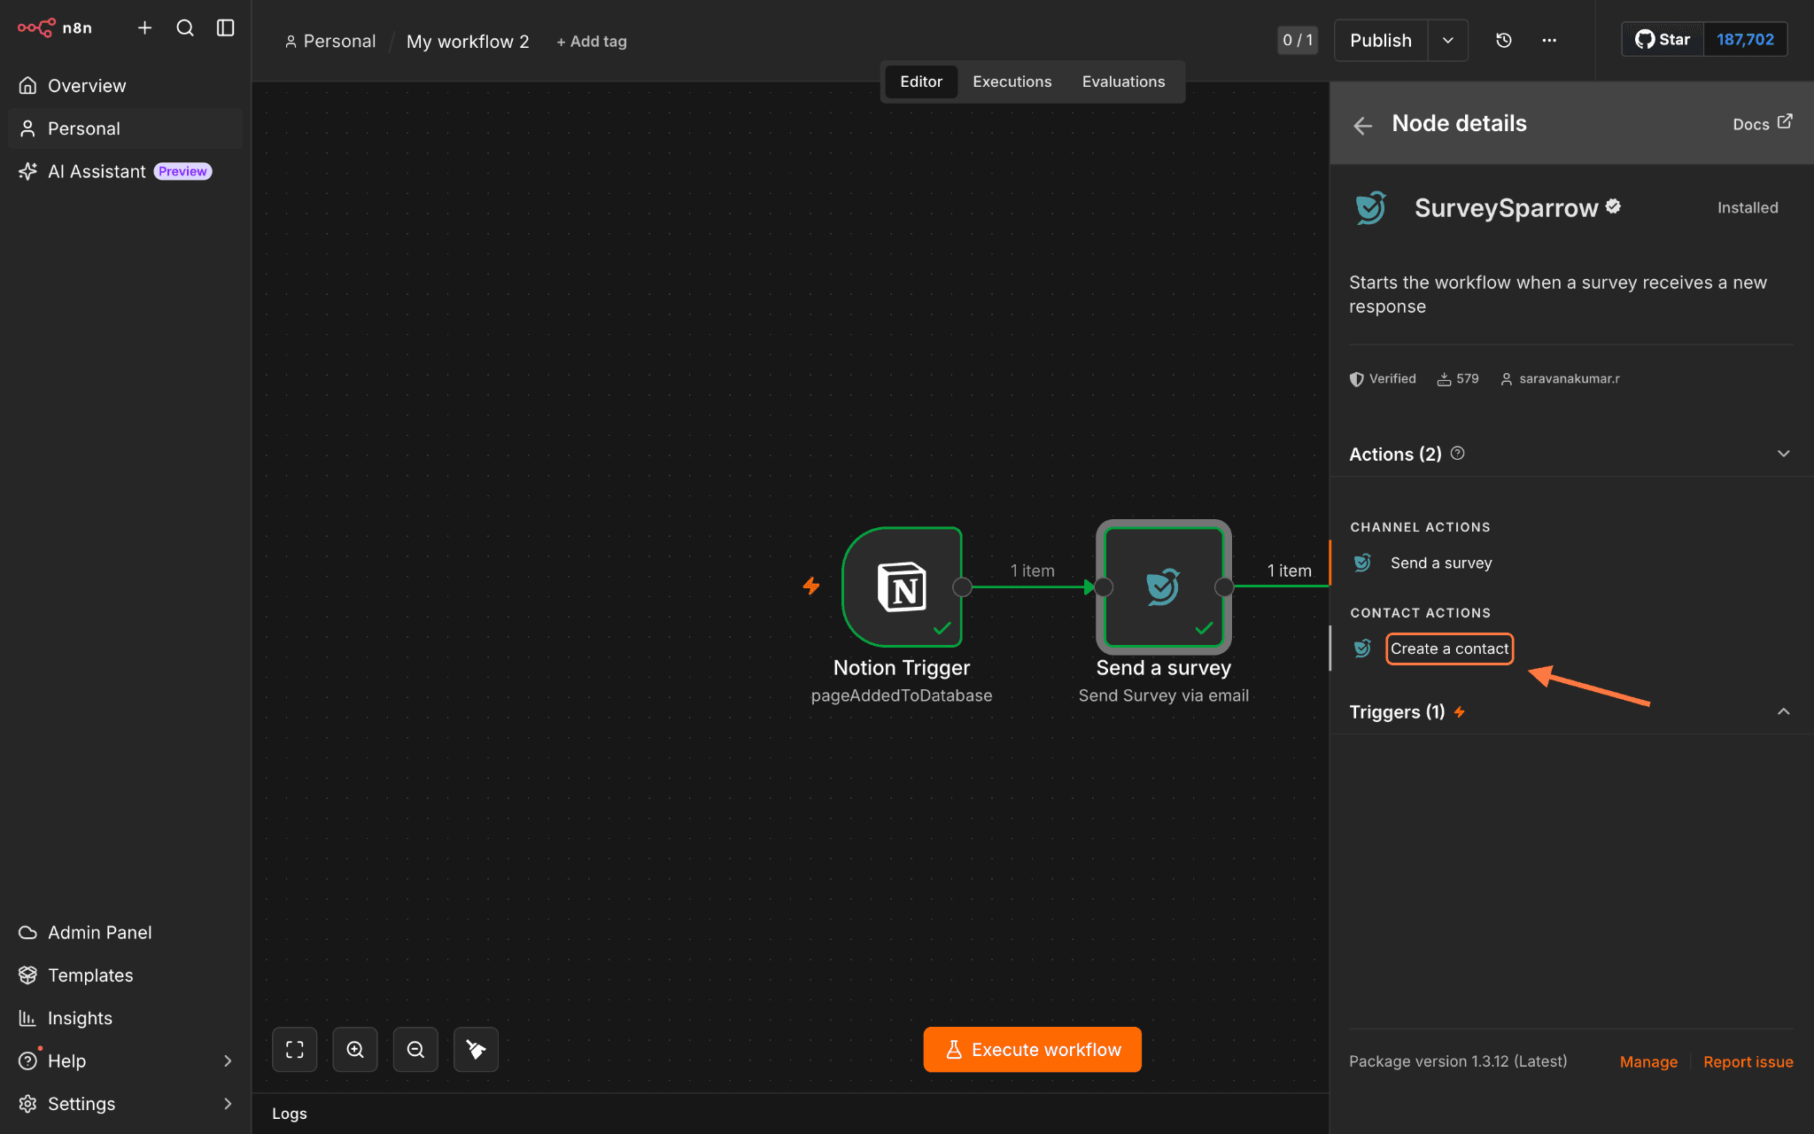This screenshot has height=1134, width=1814.
Task: Click the Report issue link
Action: point(1748,1061)
